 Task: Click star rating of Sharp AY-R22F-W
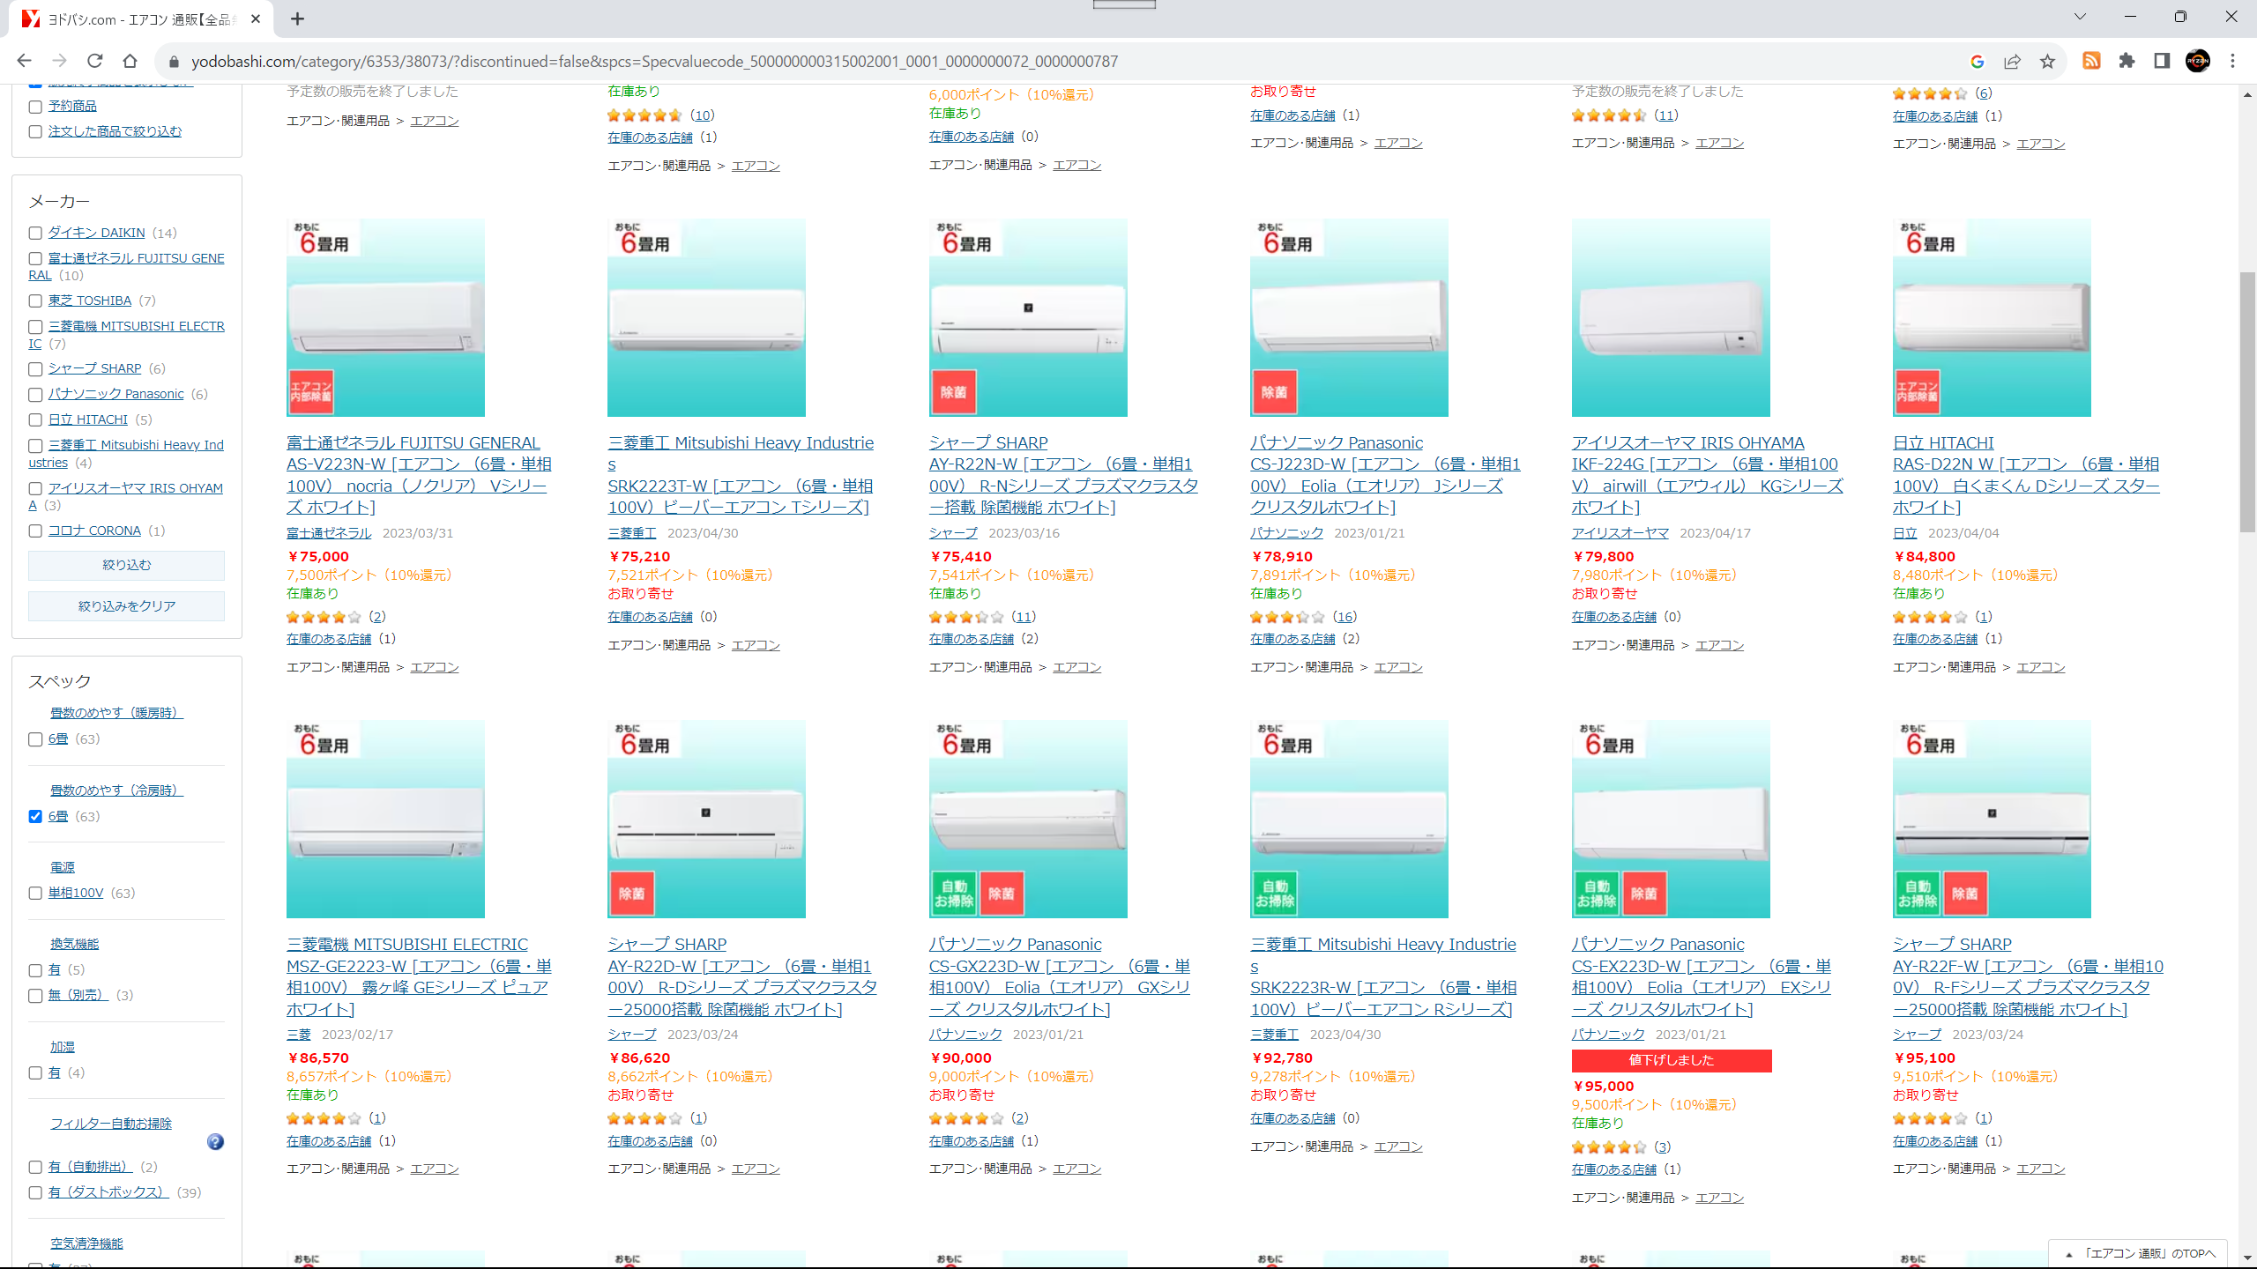click(x=1930, y=1118)
